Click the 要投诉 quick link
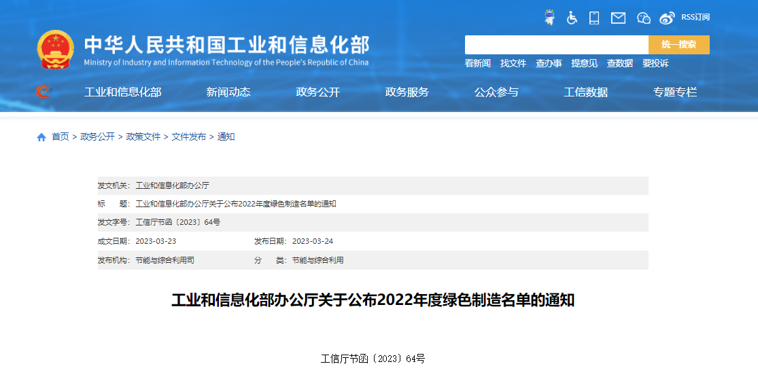Viewport: 758px width, 379px height. (x=655, y=63)
